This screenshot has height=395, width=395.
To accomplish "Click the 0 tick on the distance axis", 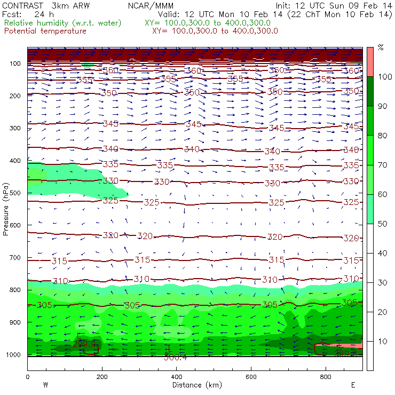I will point(27,377).
